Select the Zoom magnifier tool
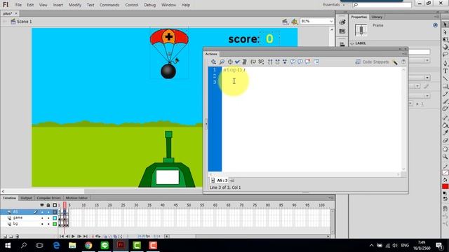The height and width of the screenshot is (252, 449). [x=445, y=157]
